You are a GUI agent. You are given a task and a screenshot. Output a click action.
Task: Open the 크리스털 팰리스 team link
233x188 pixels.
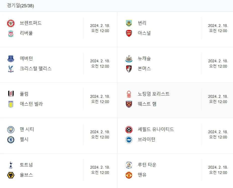[x=36, y=68]
